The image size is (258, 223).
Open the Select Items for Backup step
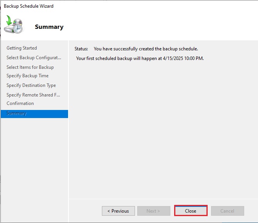click(30, 67)
